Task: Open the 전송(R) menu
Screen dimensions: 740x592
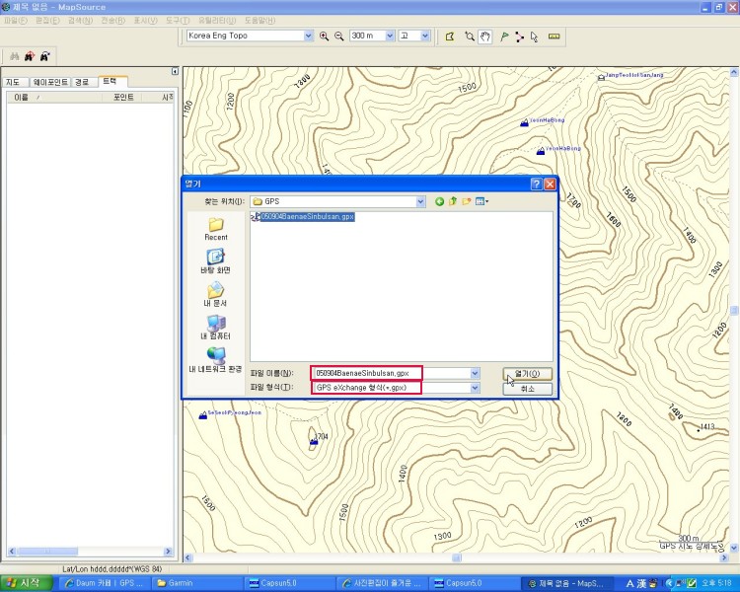Action: [112, 21]
